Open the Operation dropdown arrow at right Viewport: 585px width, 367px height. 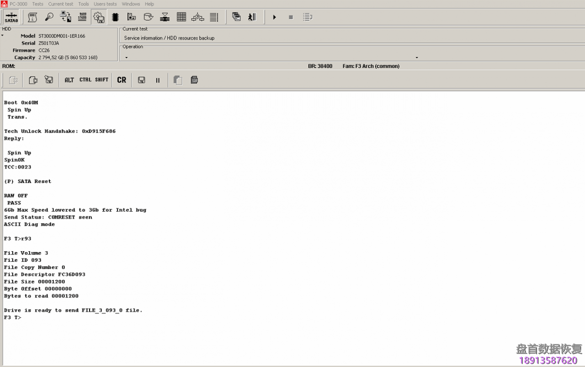416,57
